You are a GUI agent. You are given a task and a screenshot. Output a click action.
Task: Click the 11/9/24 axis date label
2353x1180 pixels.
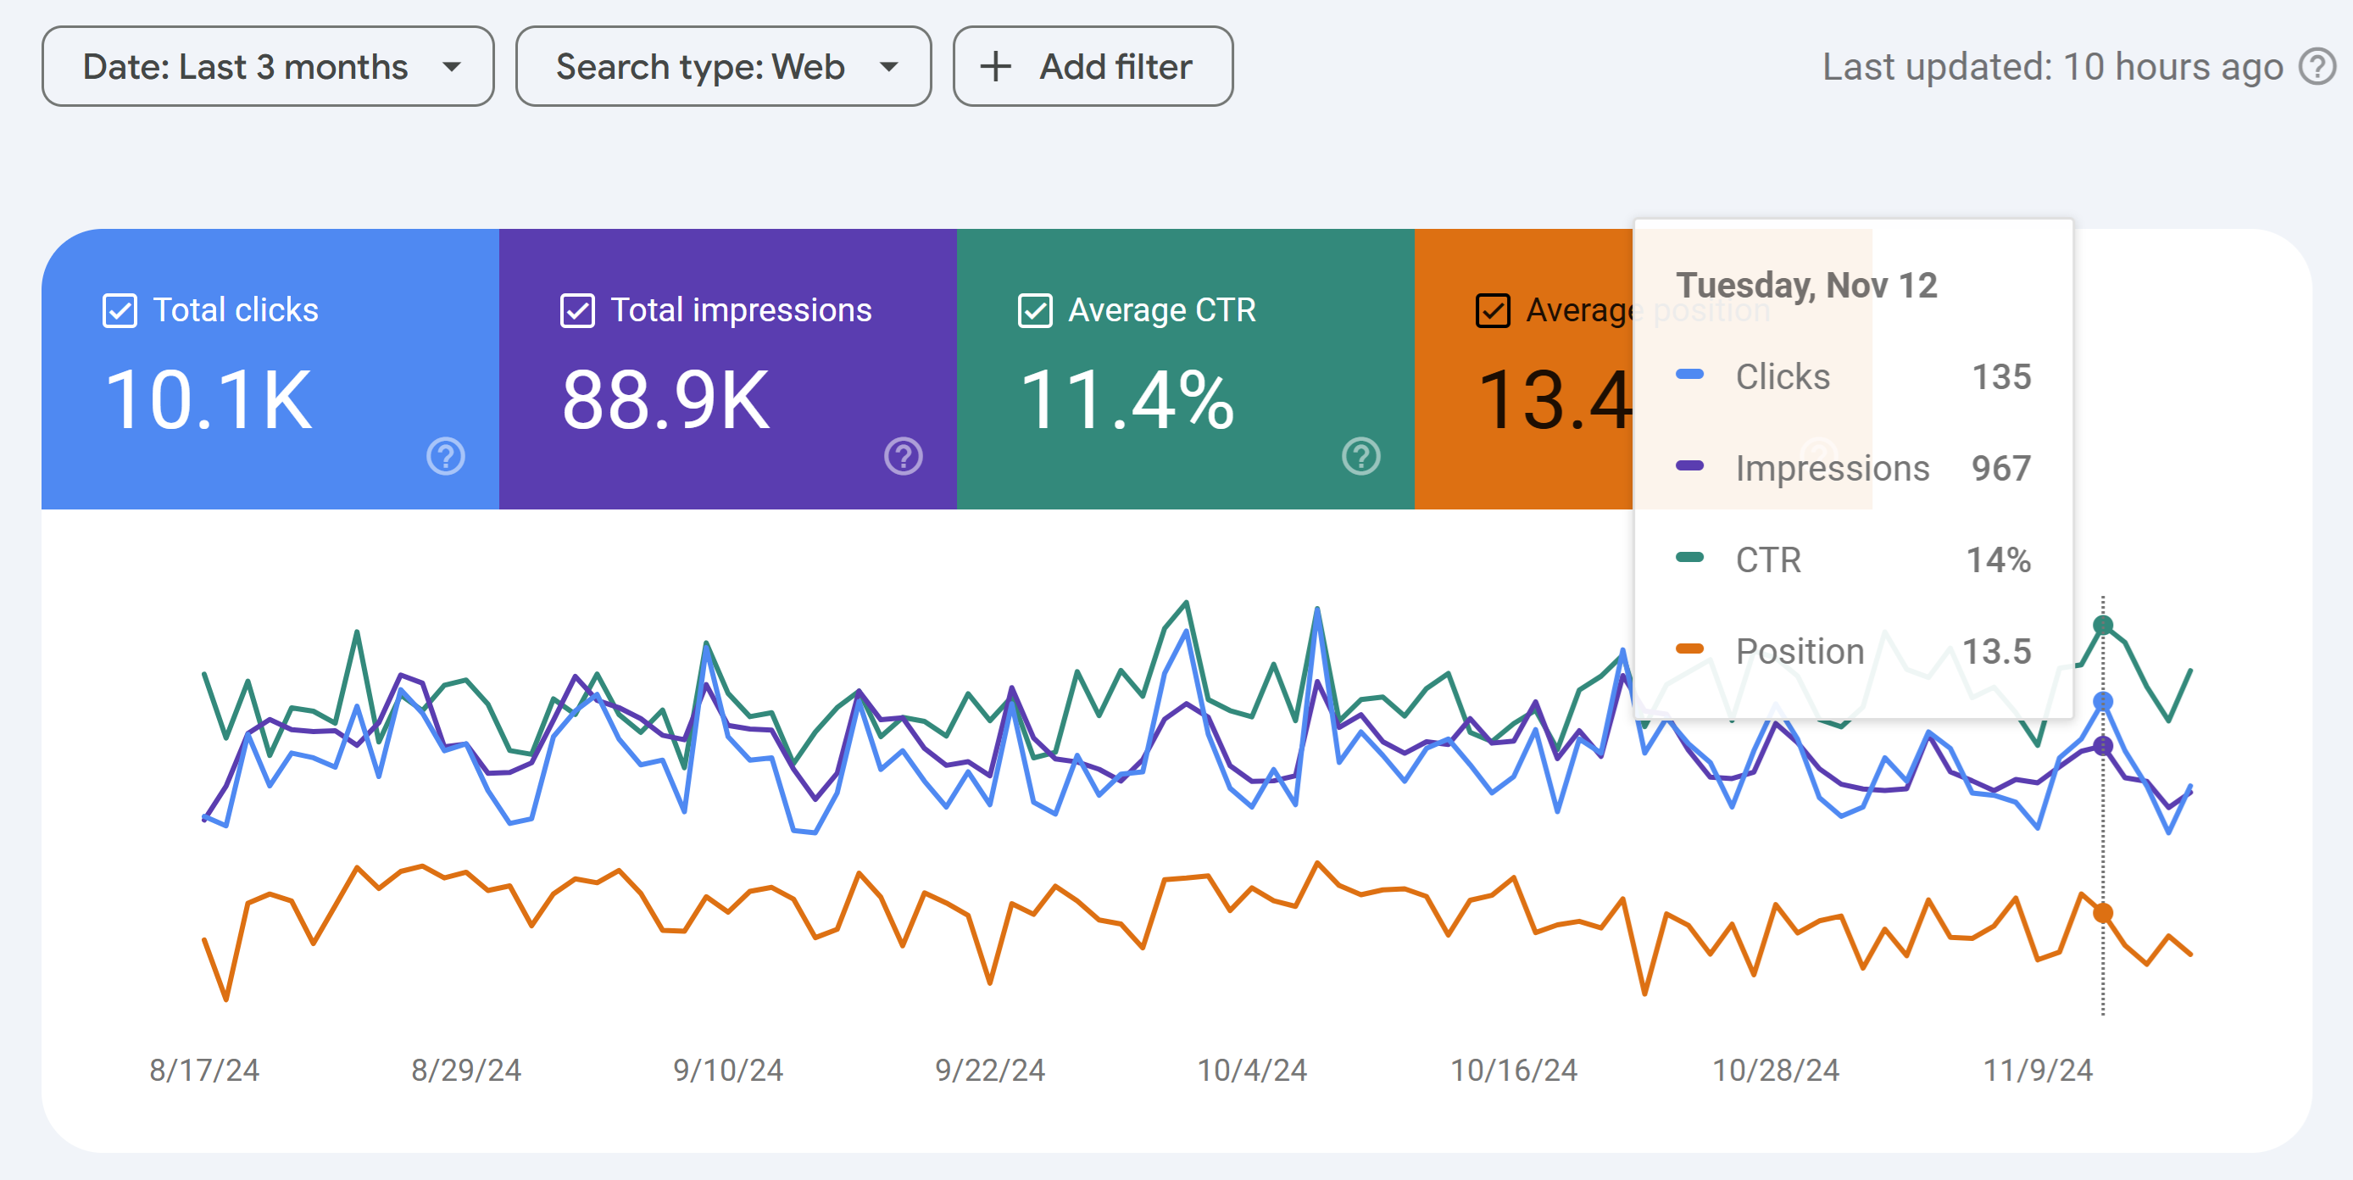(x=2038, y=1070)
